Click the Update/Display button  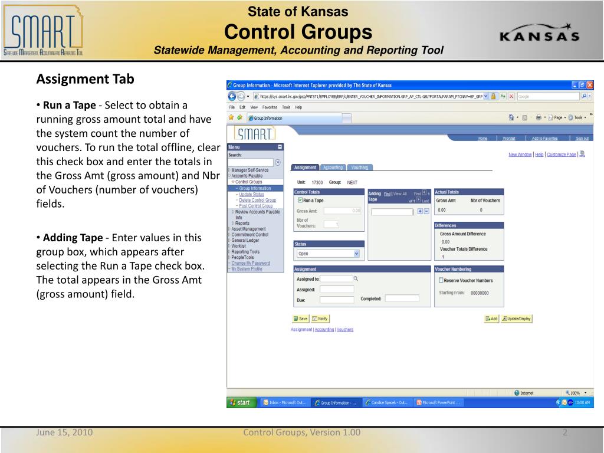[x=517, y=319]
